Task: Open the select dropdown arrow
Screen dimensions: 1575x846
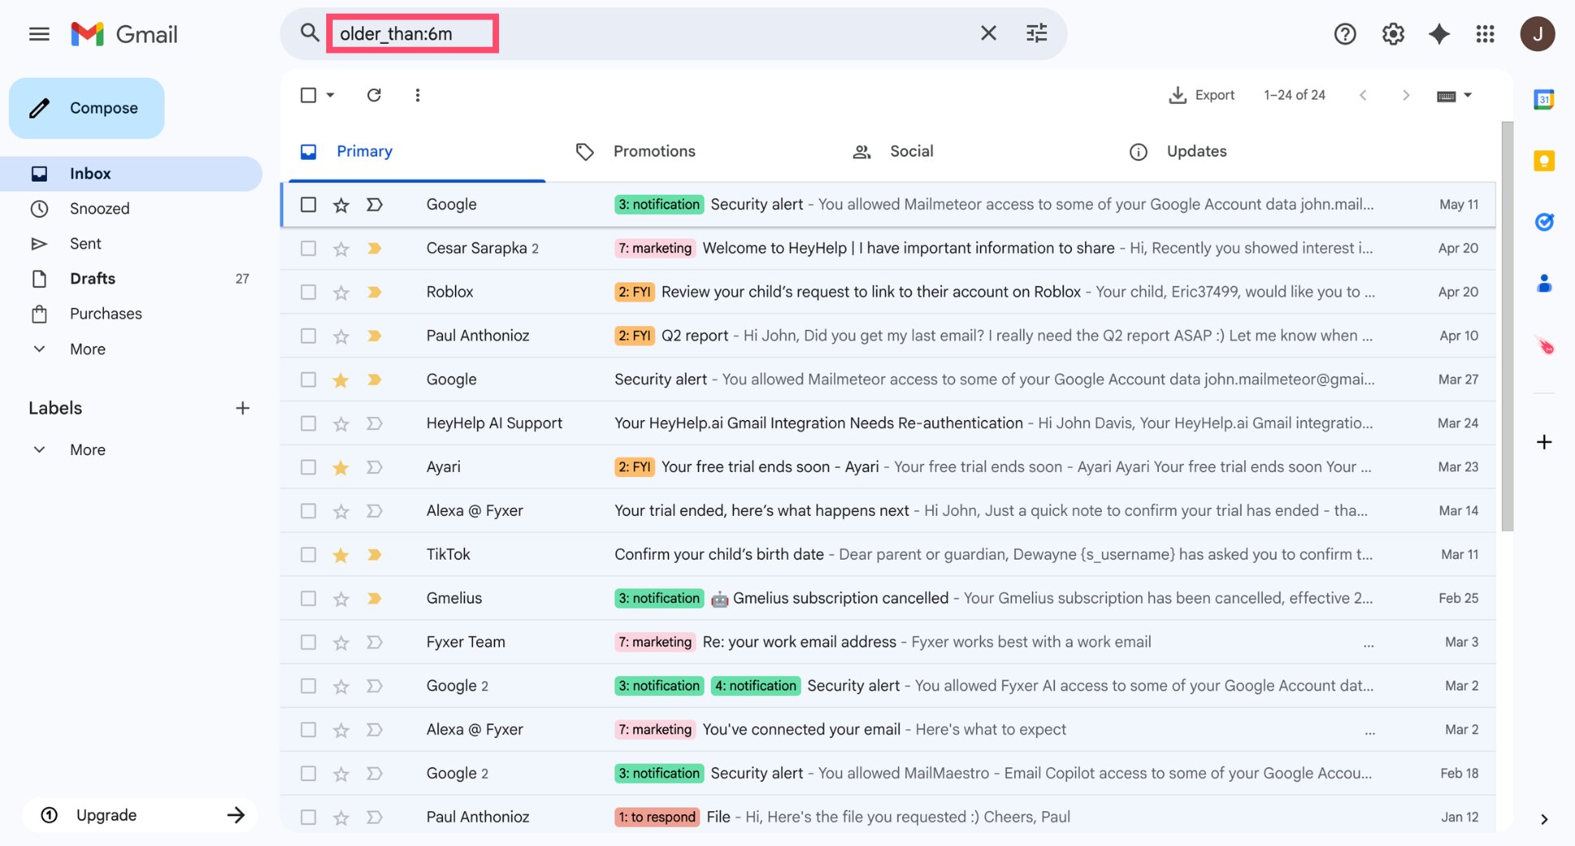Action: 330,95
